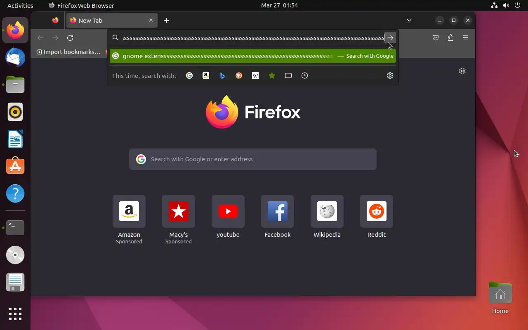Open the Files manager from the dock

15,85
